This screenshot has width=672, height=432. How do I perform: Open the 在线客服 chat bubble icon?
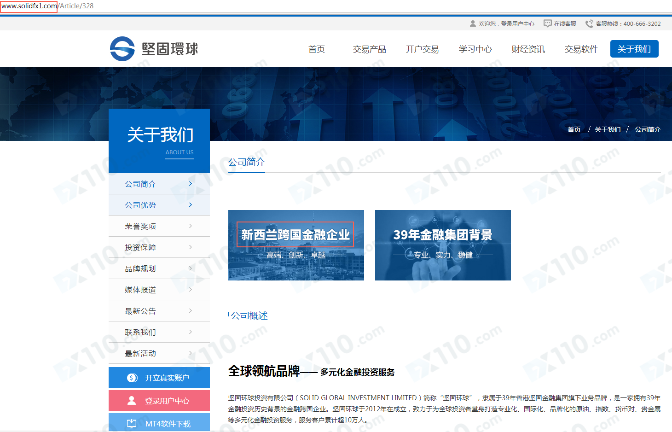coord(547,23)
